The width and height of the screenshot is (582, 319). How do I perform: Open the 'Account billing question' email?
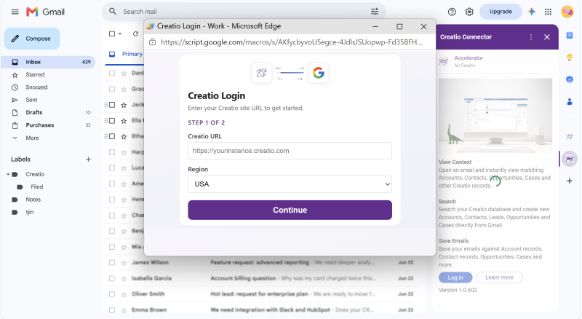coord(243,278)
